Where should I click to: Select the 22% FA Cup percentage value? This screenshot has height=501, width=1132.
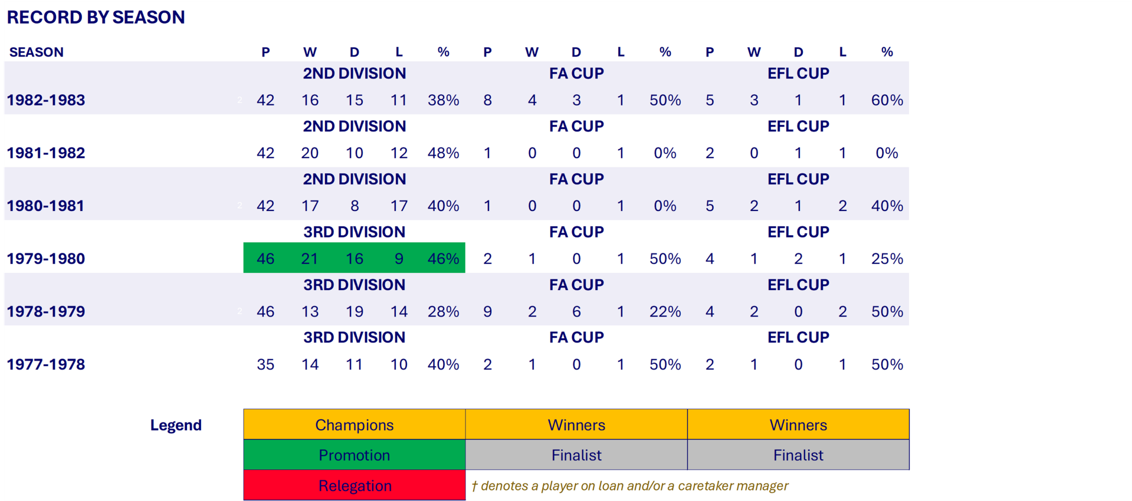[x=665, y=312]
